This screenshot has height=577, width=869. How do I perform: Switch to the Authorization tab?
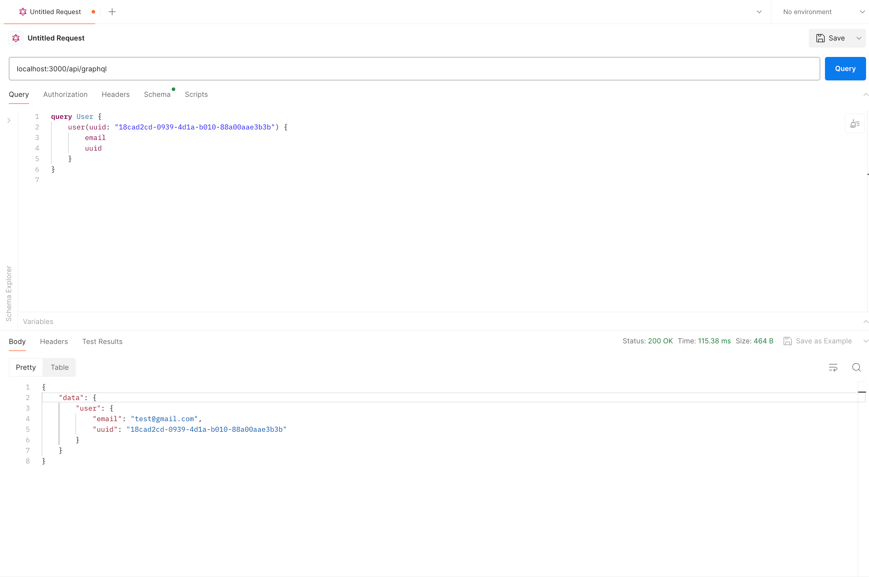coord(65,95)
